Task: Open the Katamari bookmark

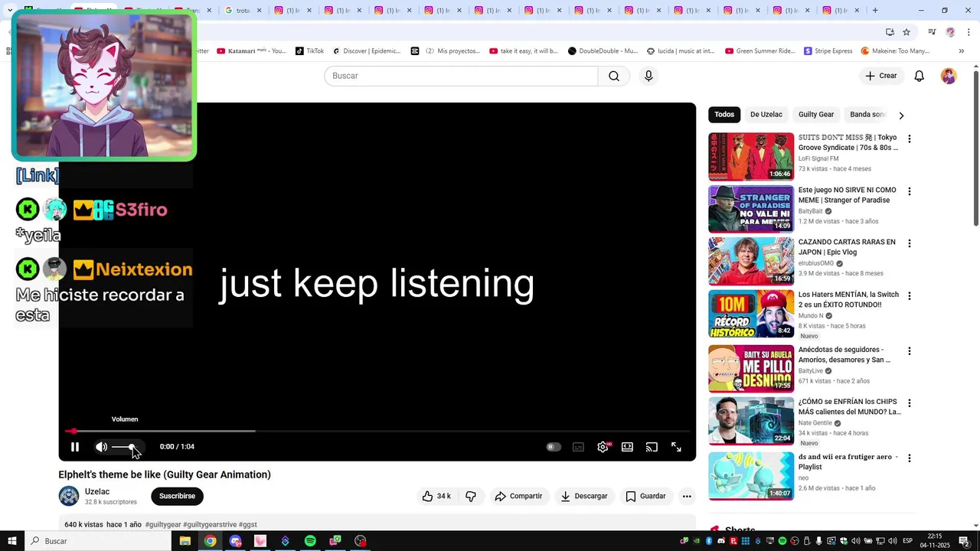Action: pos(251,51)
